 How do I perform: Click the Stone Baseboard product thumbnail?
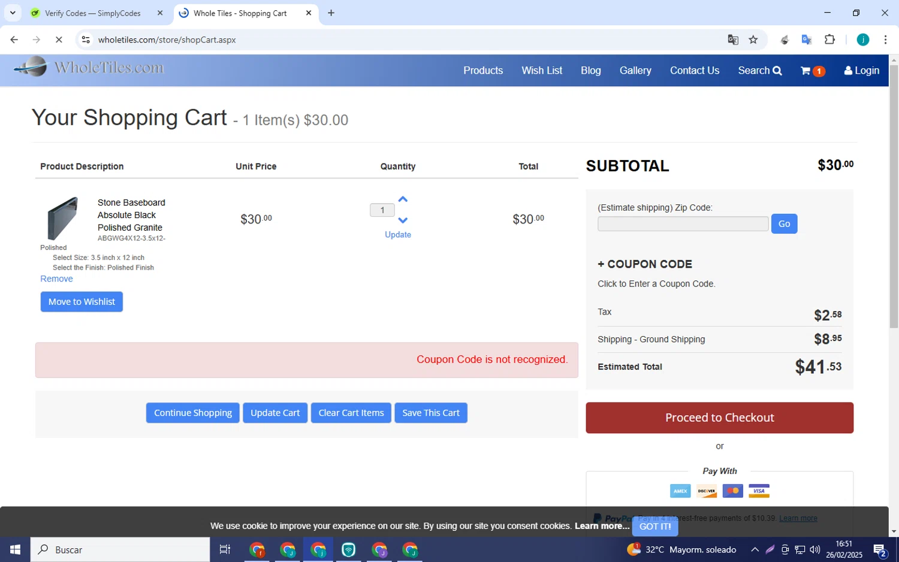point(62,219)
